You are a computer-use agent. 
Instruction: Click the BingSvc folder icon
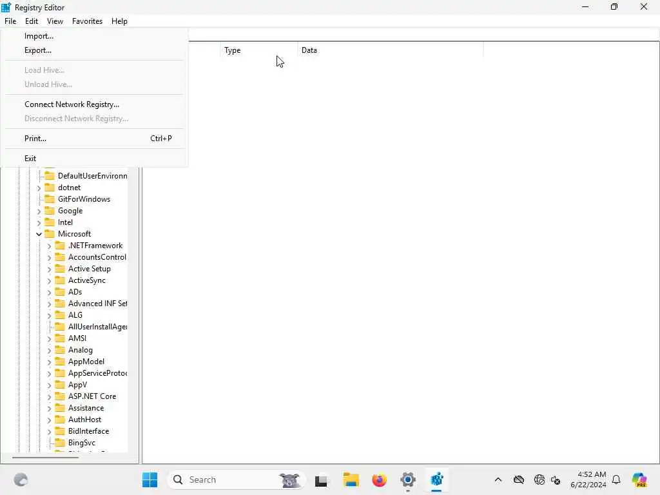60,442
